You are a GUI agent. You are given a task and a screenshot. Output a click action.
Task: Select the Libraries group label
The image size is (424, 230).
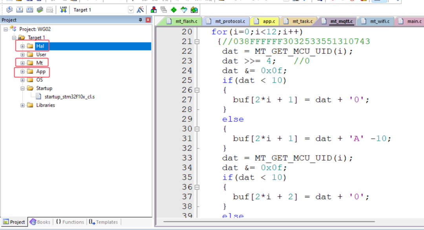46,105
